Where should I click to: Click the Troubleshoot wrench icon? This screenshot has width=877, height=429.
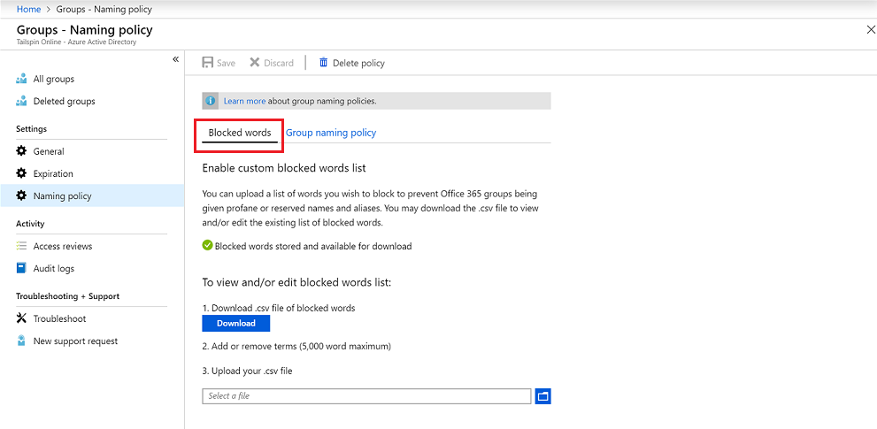click(x=22, y=318)
